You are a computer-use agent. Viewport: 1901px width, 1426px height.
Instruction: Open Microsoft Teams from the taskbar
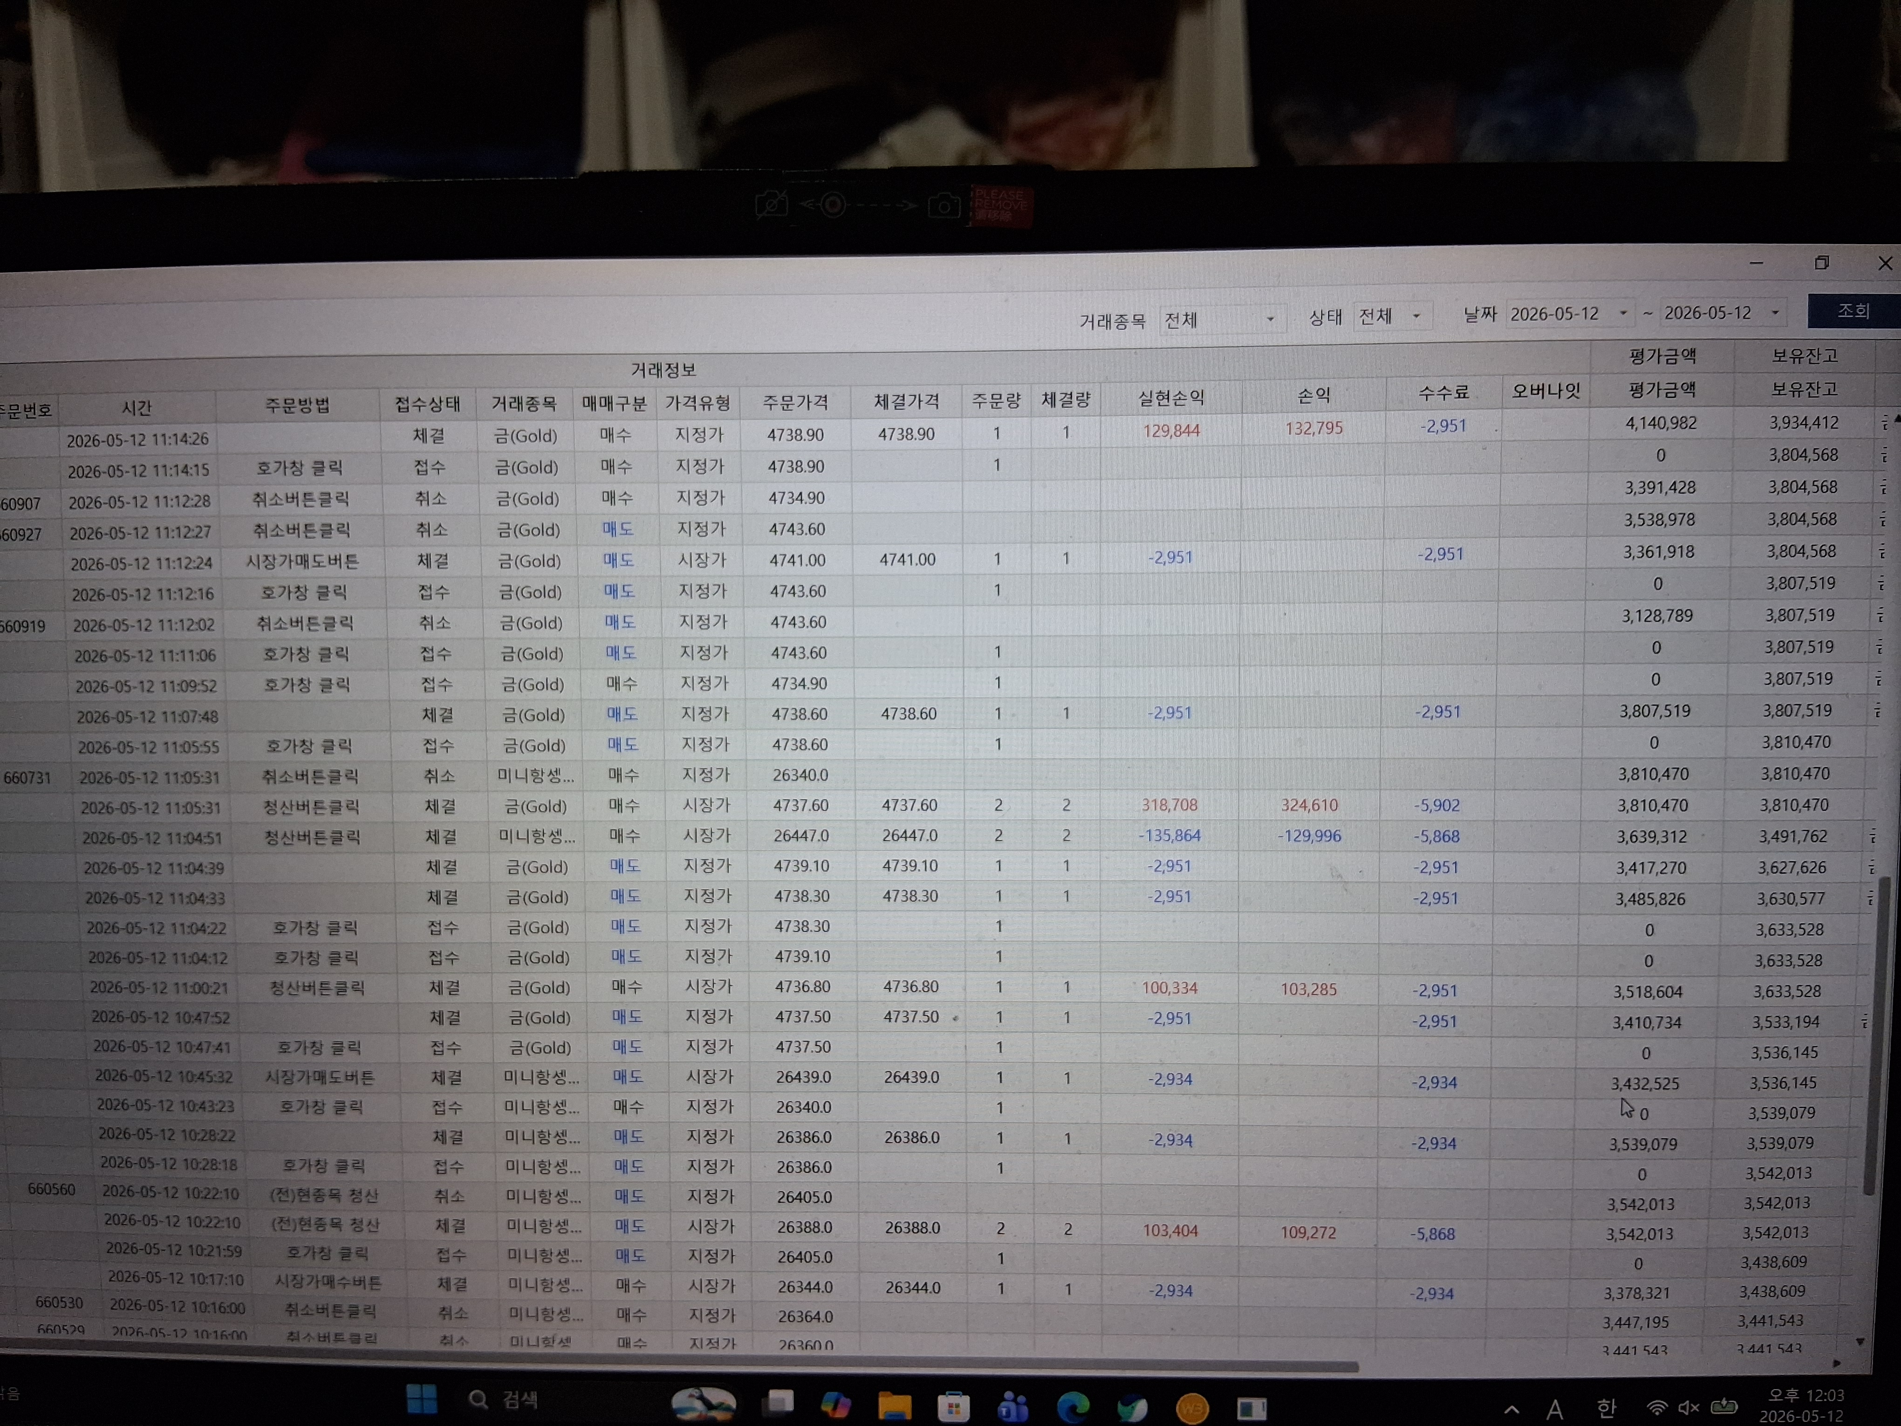[1013, 1407]
